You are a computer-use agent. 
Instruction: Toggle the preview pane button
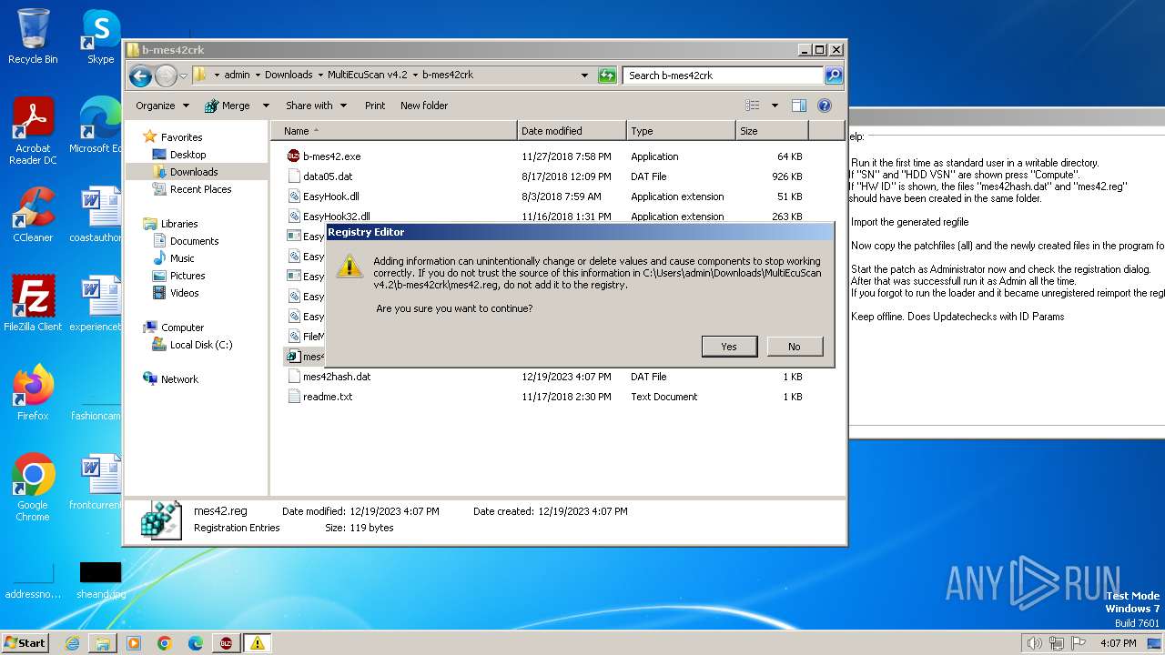(x=798, y=106)
